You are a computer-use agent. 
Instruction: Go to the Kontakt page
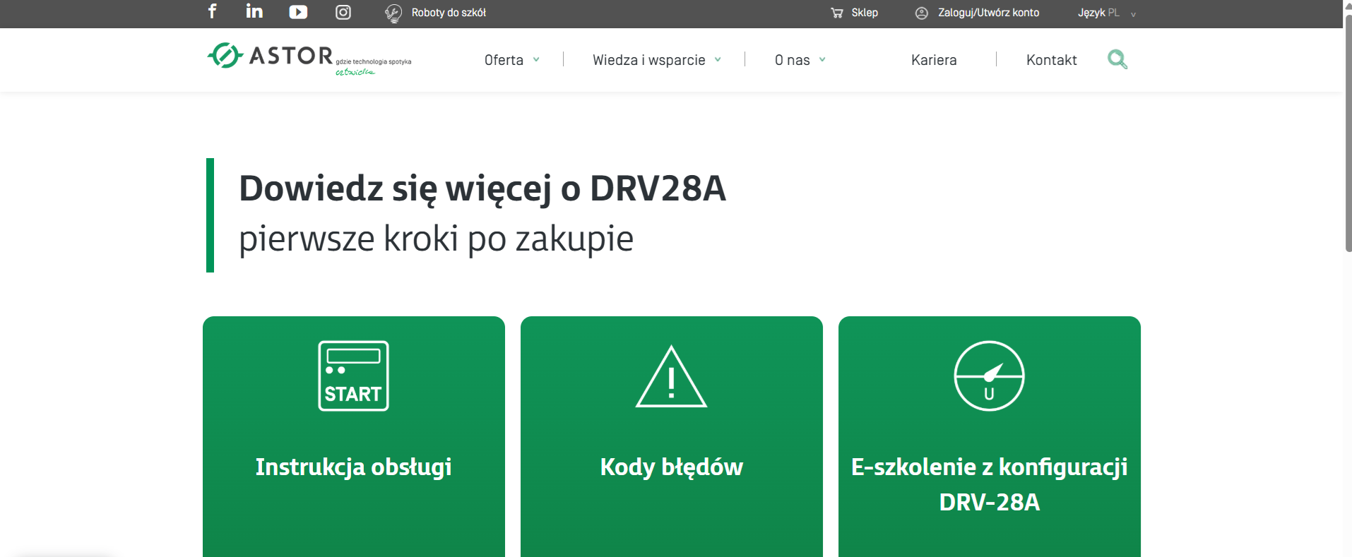(x=1051, y=60)
